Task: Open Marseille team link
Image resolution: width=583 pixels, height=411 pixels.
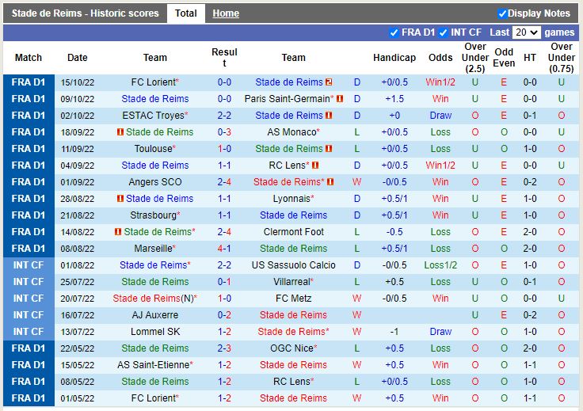Action: click(x=153, y=249)
